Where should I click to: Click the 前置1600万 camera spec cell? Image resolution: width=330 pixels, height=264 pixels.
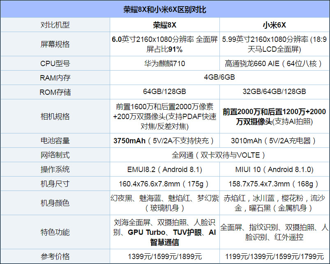(164, 116)
